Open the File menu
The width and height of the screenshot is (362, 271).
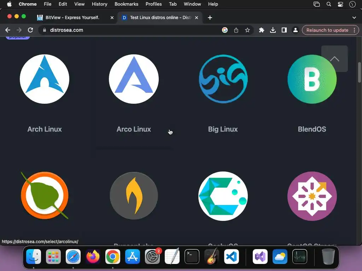[x=48, y=4]
